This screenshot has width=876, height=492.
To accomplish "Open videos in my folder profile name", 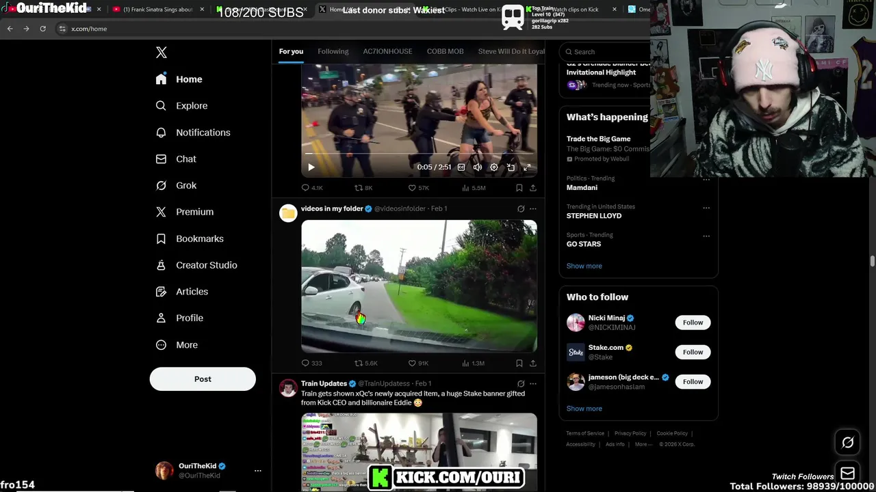I will 332,208.
